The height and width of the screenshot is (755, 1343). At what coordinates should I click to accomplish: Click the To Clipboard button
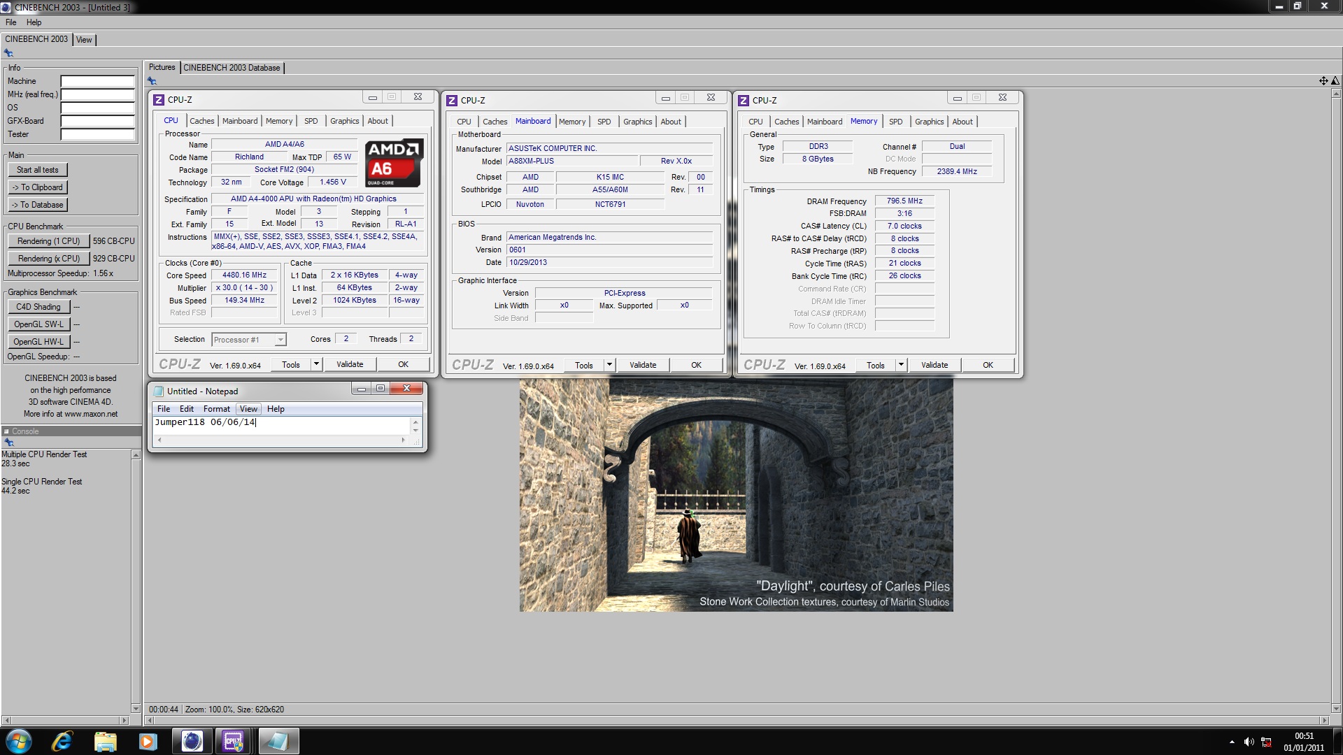[38, 187]
